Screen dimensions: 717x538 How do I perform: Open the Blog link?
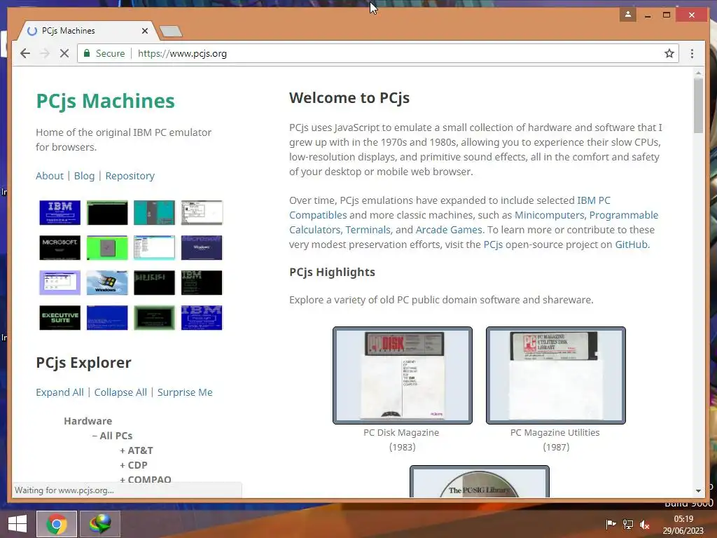(84, 176)
